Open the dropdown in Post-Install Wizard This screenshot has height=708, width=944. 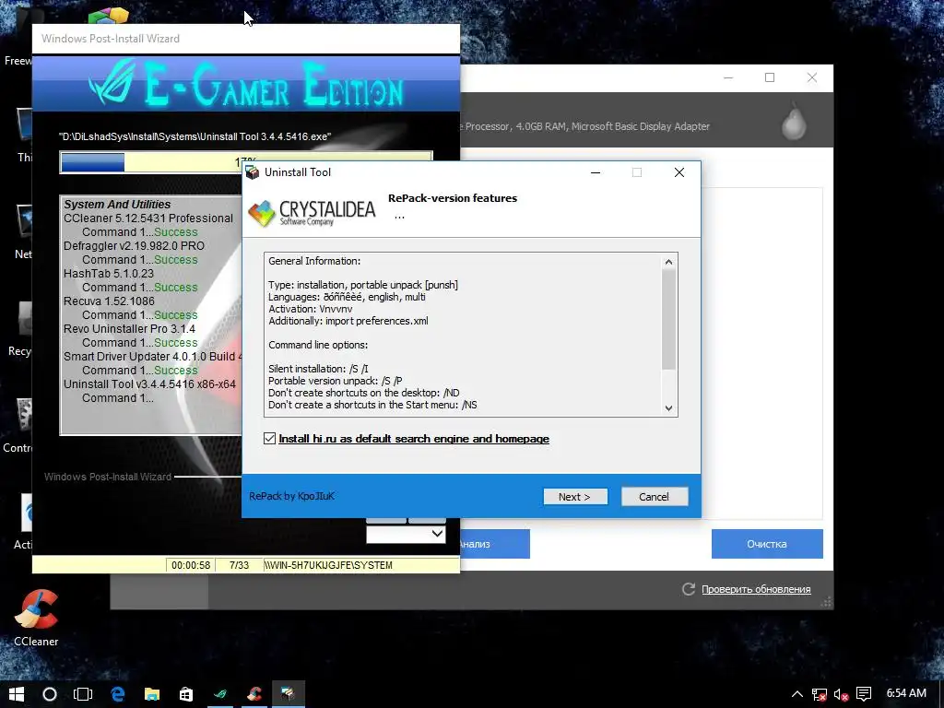coord(438,534)
